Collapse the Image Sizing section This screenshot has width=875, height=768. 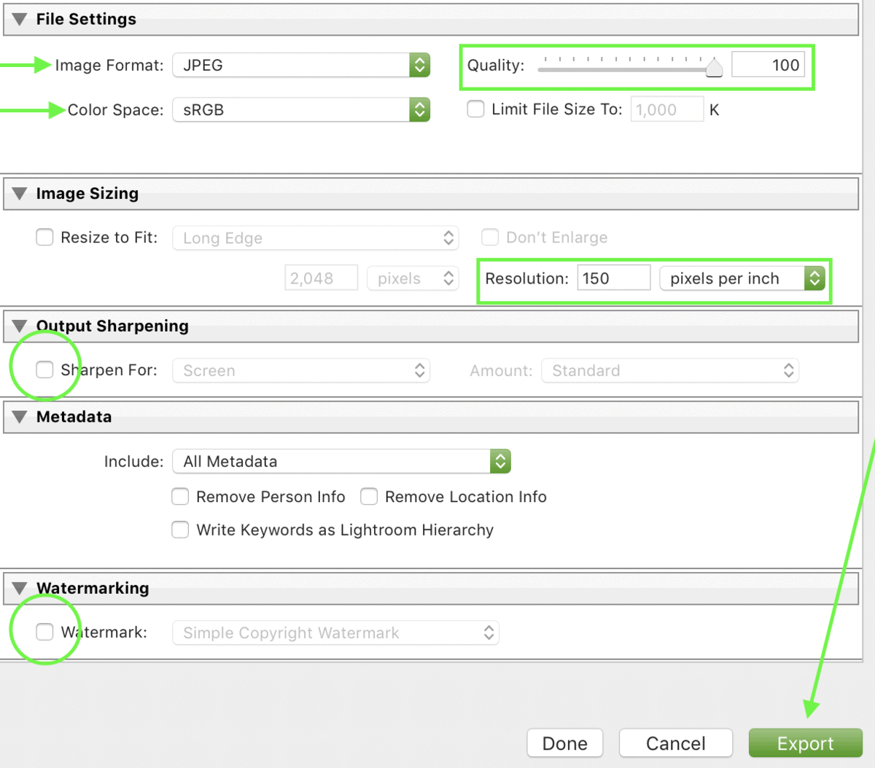[x=20, y=193]
